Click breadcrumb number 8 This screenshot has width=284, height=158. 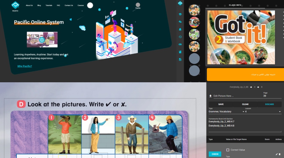(262, 87)
